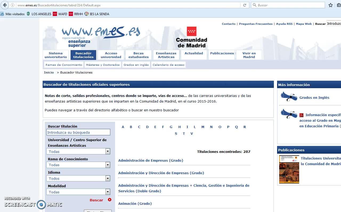
Task: Expand the Rama de Conocimiento dropdown
Action: [108, 165]
